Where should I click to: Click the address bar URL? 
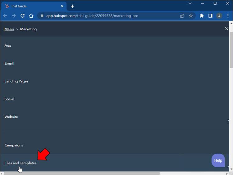92,16
